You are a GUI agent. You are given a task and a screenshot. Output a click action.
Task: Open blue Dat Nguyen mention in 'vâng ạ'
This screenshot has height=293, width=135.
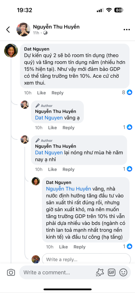point(49,118)
